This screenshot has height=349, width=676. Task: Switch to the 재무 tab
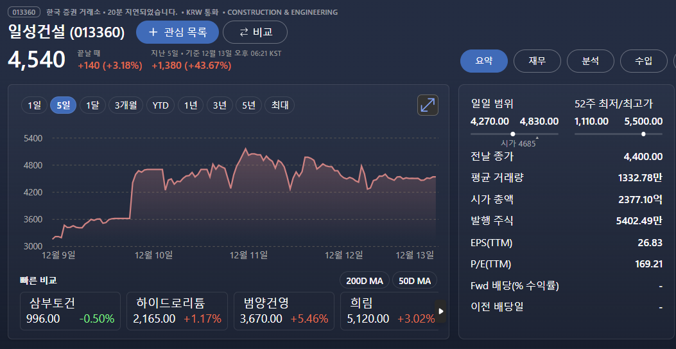537,61
